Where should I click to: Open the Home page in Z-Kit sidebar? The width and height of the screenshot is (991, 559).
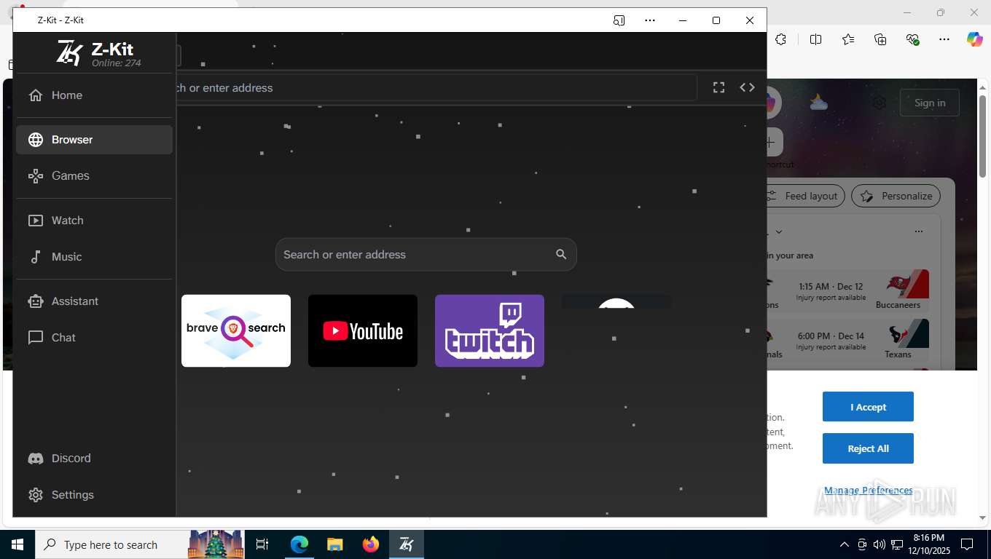[x=94, y=95]
